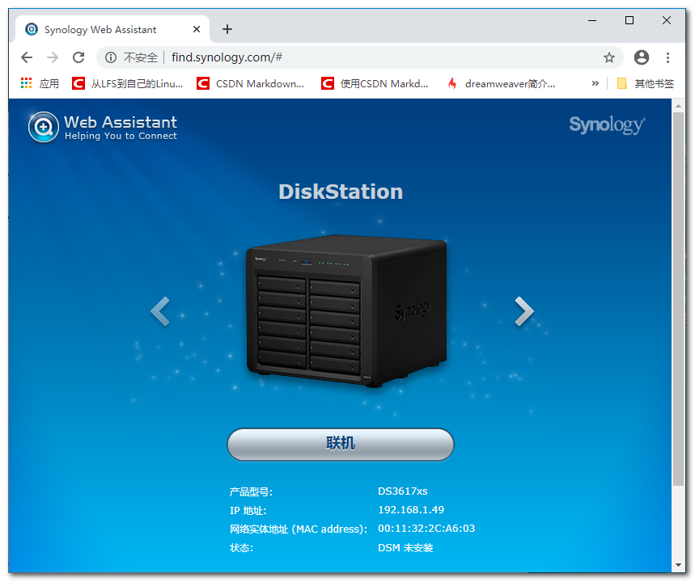Minimize the Chrome window

click(x=592, y=20)
